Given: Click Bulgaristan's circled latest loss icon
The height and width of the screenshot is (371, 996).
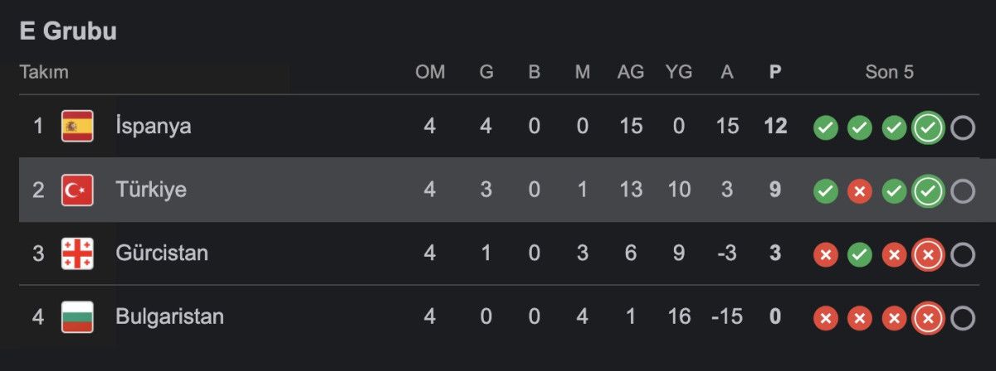Looking at the screenshot, I should pyautogui.click(x=928, y=319).
